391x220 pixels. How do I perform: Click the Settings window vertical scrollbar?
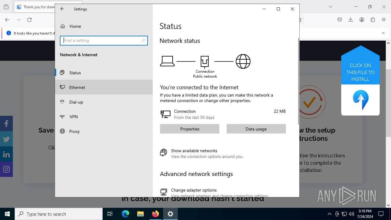(298, 81)
